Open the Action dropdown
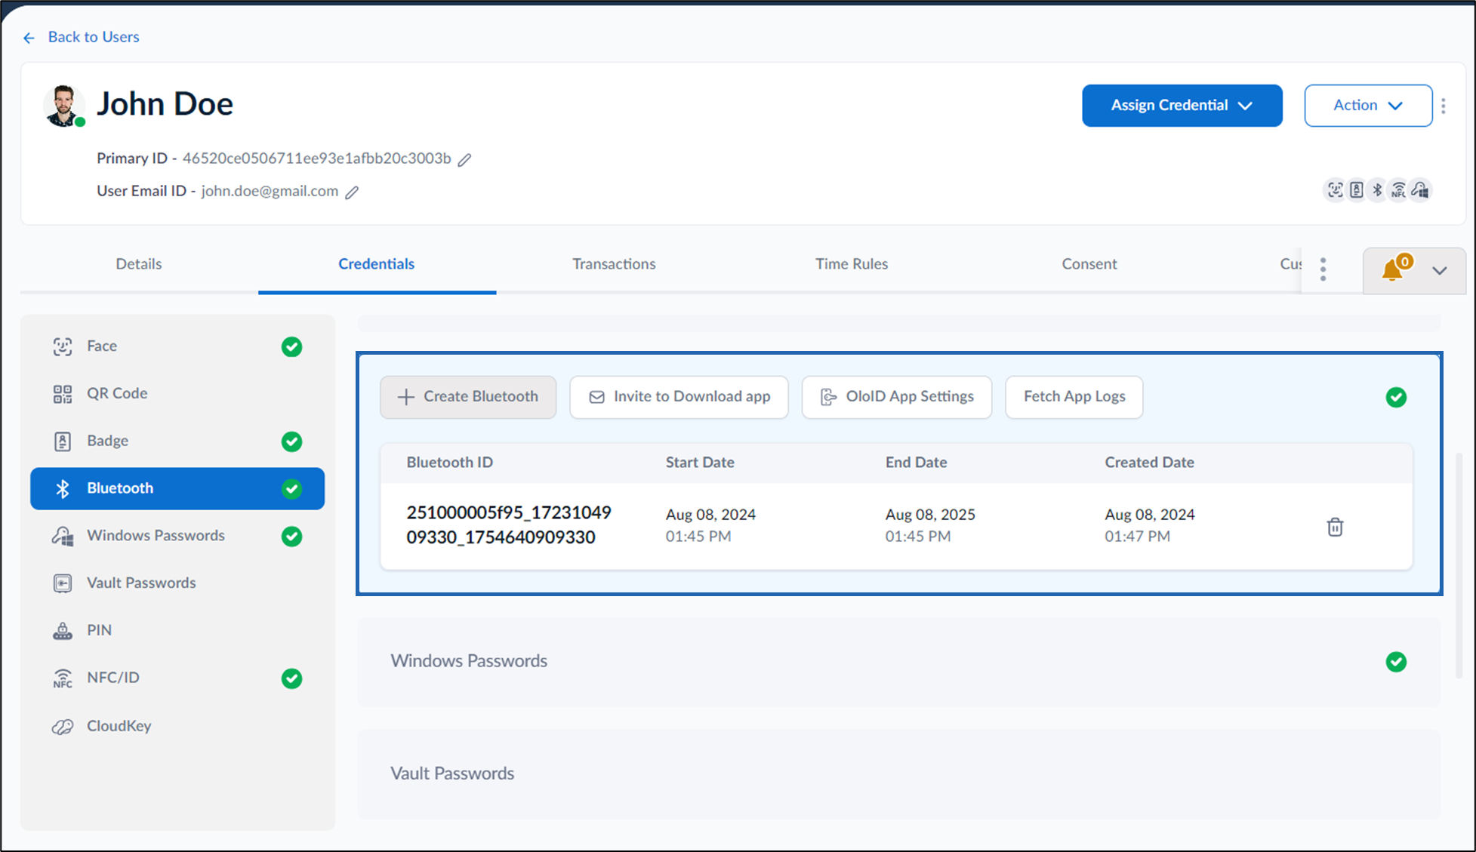 tap(1368, 106)
